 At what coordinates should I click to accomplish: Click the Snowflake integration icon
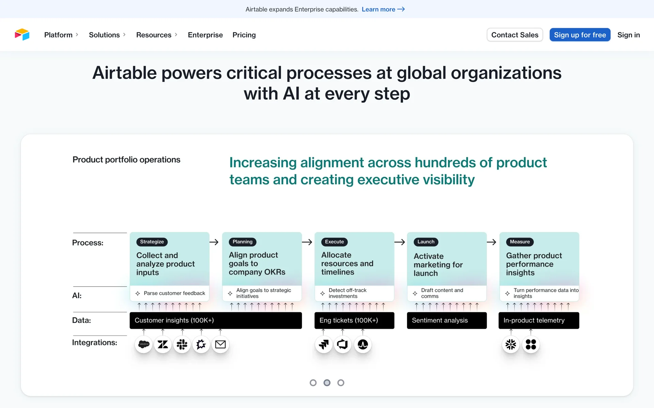pyautogui.click(x=511, y=344)
